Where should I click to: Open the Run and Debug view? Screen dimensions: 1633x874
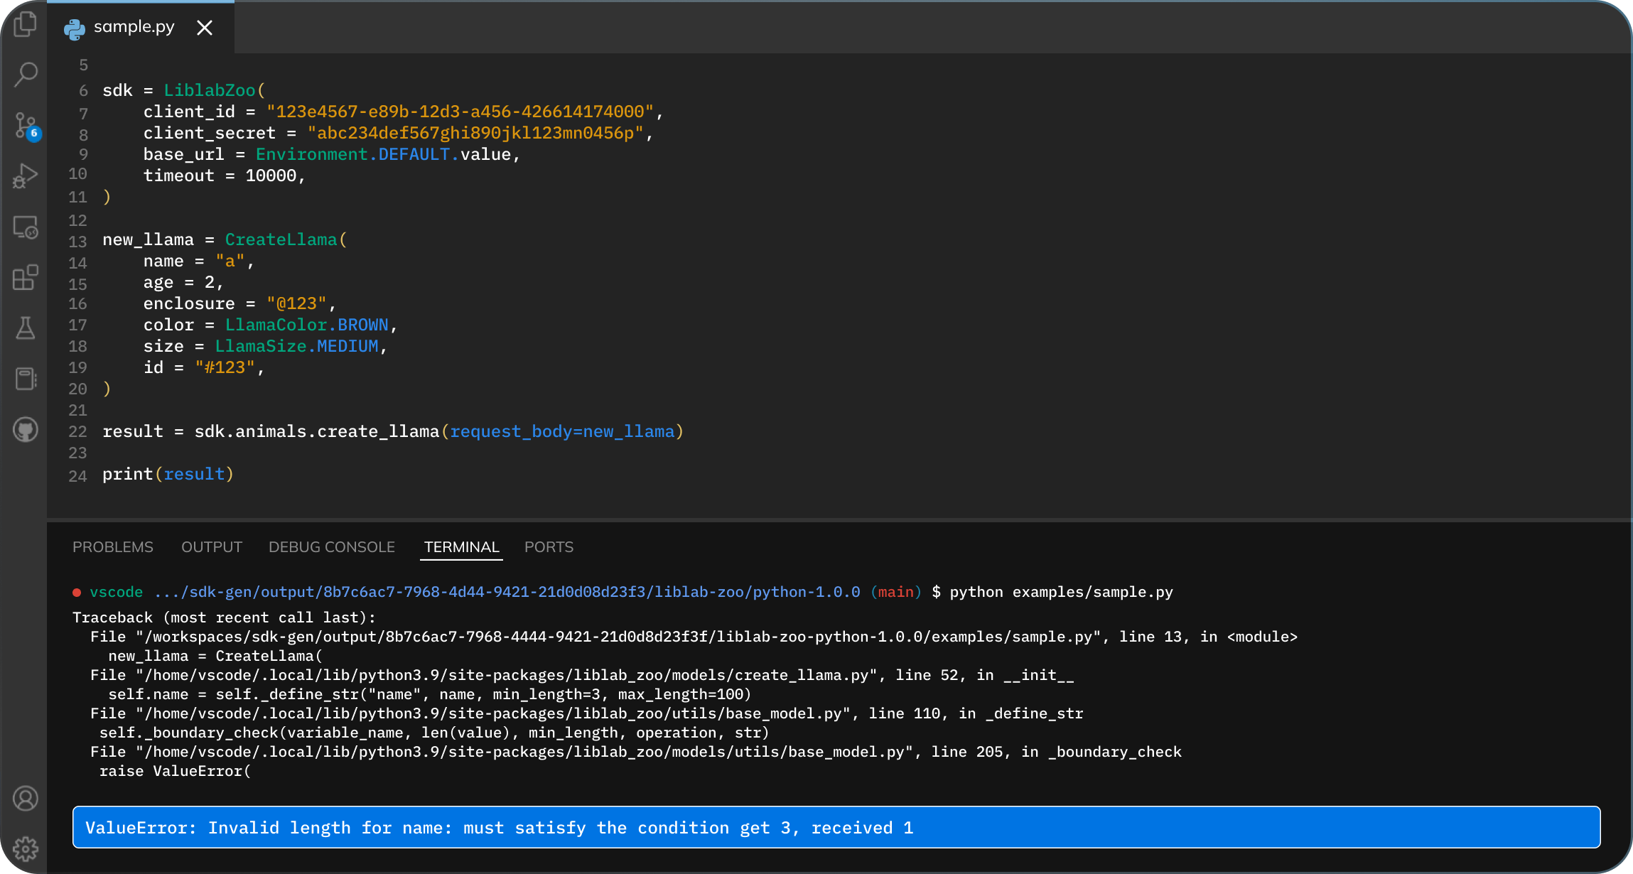(26, 176)
